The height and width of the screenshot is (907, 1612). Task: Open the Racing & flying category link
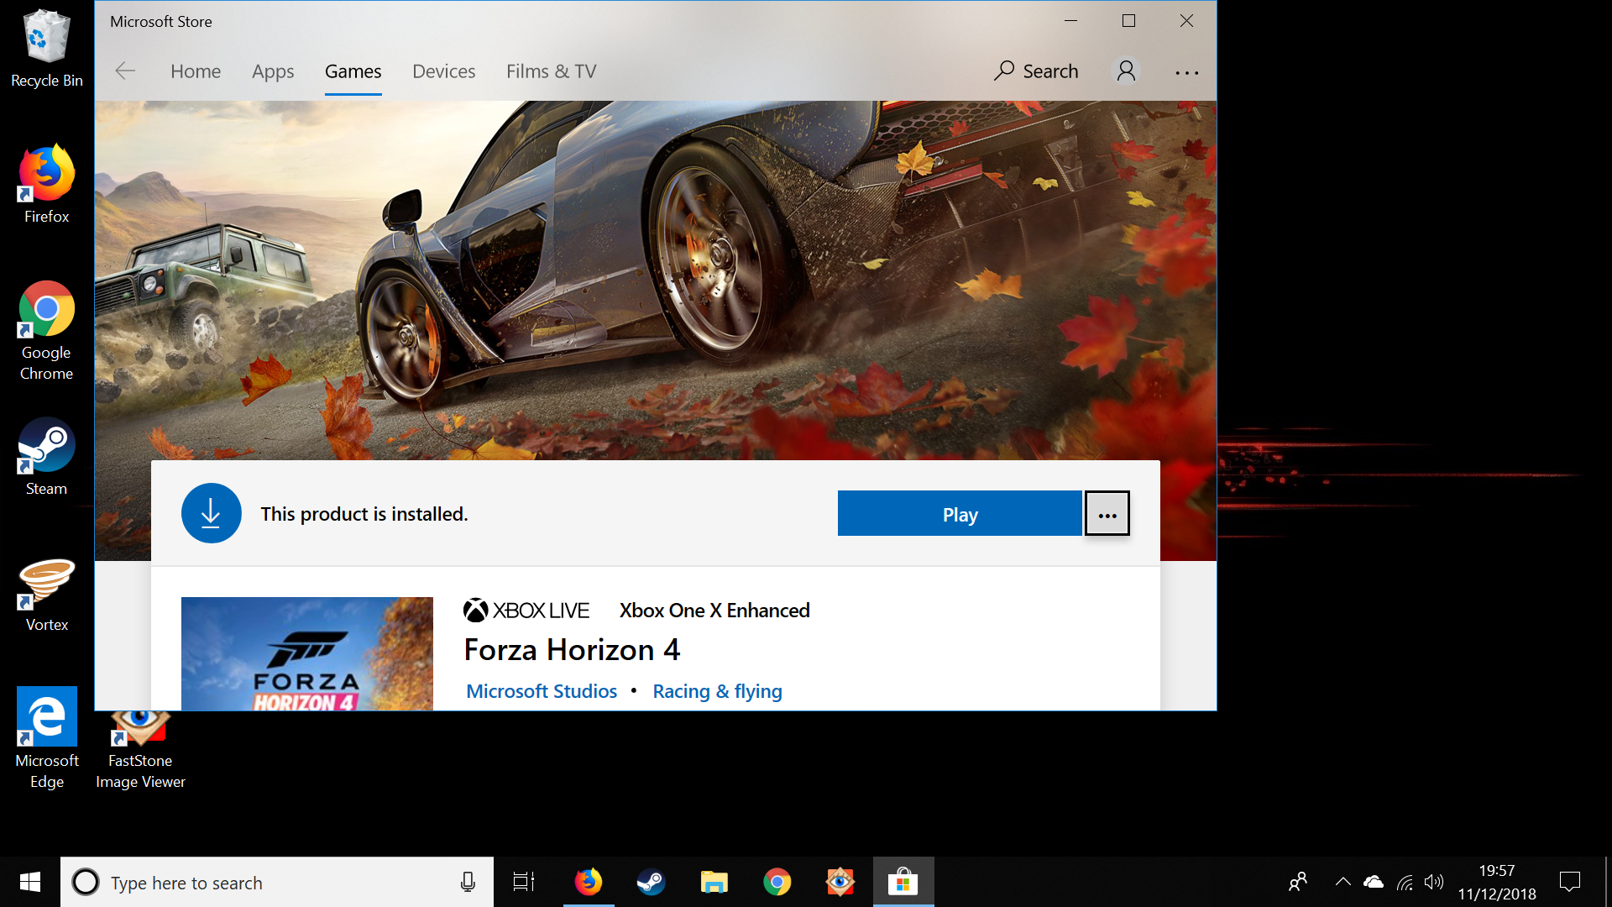tap(717, 691)
